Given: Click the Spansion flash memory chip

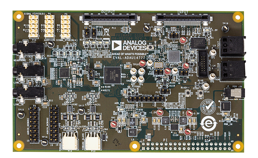Looking at the screenshot, I should click(x=198, y=43).
